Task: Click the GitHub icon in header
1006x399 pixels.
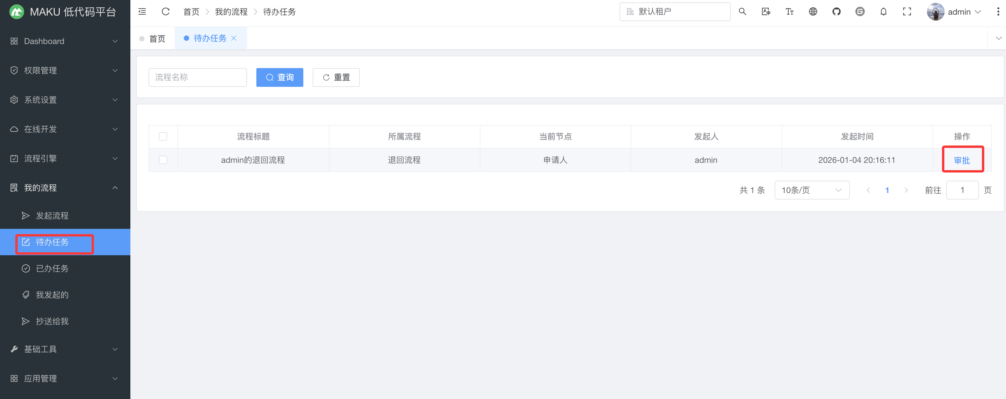Action: (x=836, y=12)
